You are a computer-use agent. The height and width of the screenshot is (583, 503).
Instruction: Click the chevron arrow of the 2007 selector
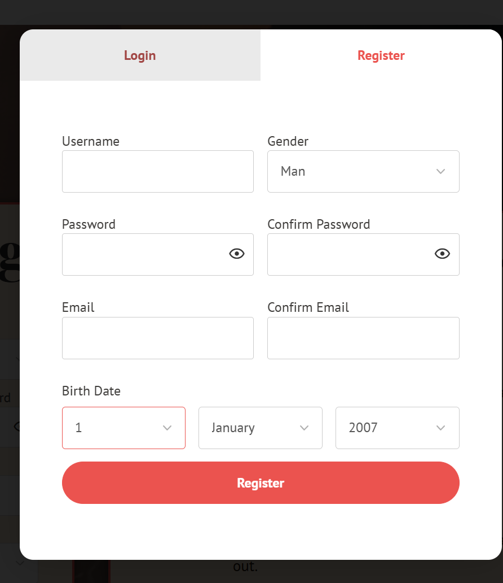(x=440, y=428)
